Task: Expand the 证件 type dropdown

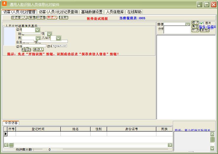Action: [37, 30]
